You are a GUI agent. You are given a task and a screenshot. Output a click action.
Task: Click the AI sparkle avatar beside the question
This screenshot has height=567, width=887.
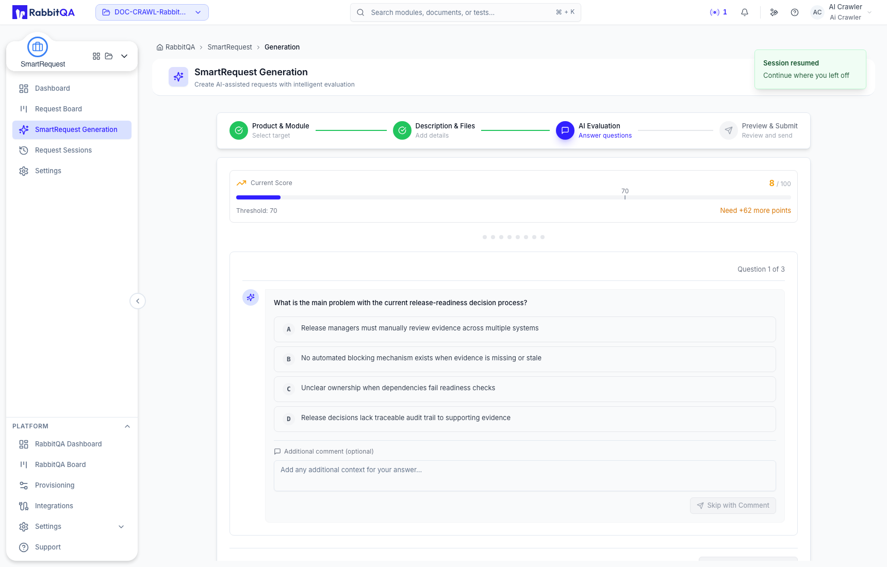(251, 297)
